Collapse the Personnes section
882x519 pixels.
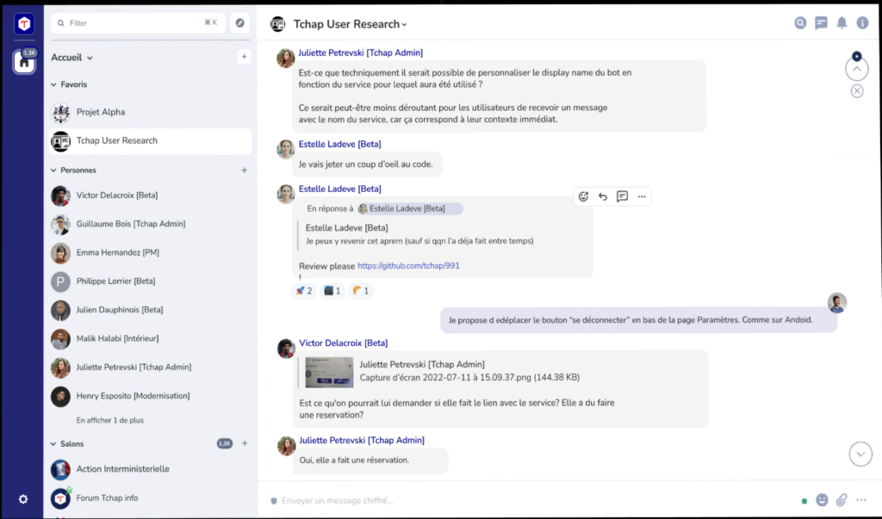[53, 170]
